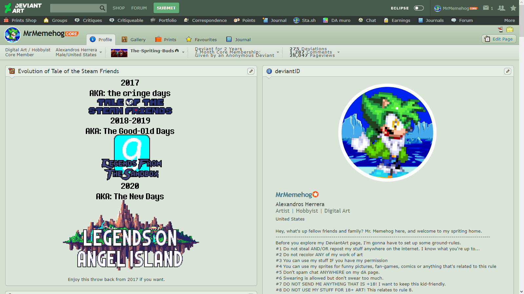524x294 pixels.
Task: Click the Points coins icon
Action: point(236,20)
